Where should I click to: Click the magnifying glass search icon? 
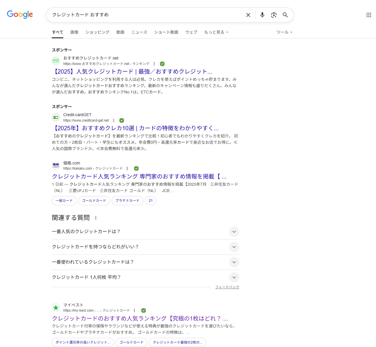[x=285, y=15]
